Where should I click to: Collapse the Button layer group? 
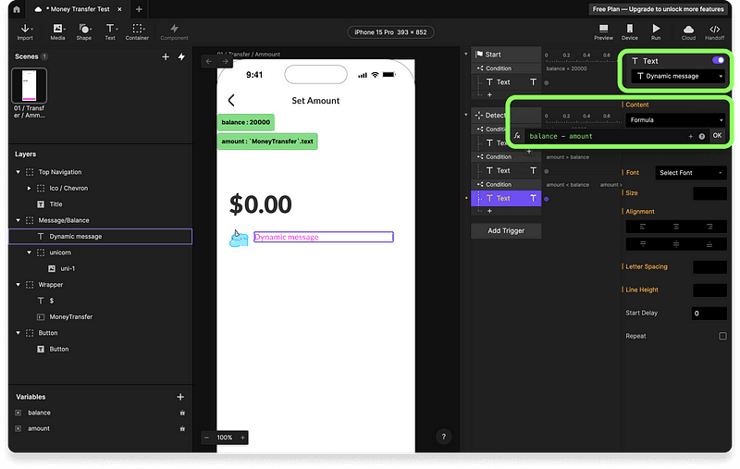[x=18, y=333]
